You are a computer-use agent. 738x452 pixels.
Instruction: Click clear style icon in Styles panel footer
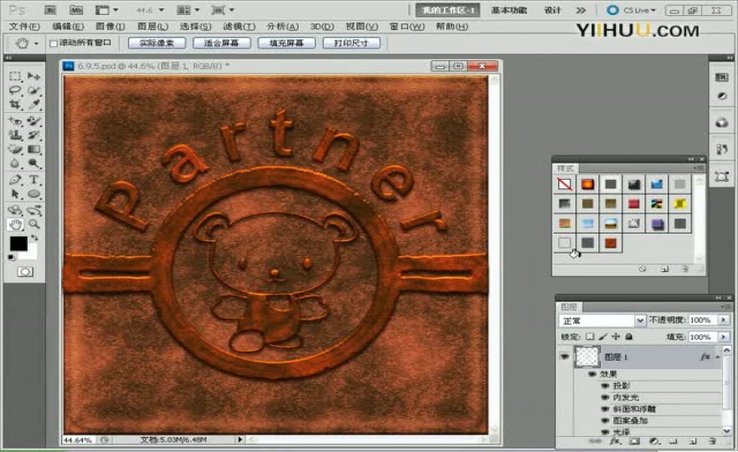click(643, 270)
